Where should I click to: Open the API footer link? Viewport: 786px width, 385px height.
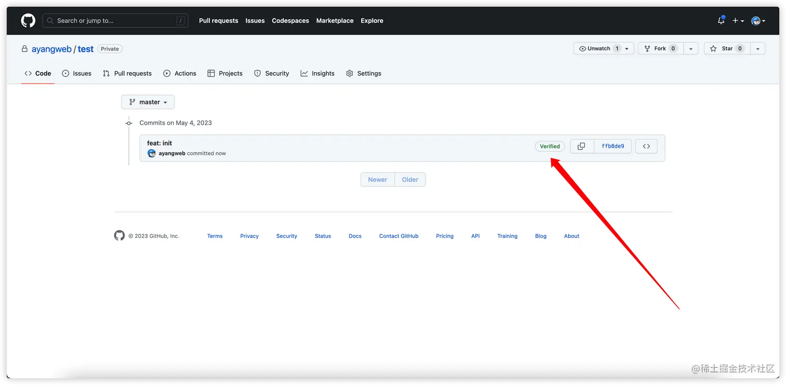[476, 236]
